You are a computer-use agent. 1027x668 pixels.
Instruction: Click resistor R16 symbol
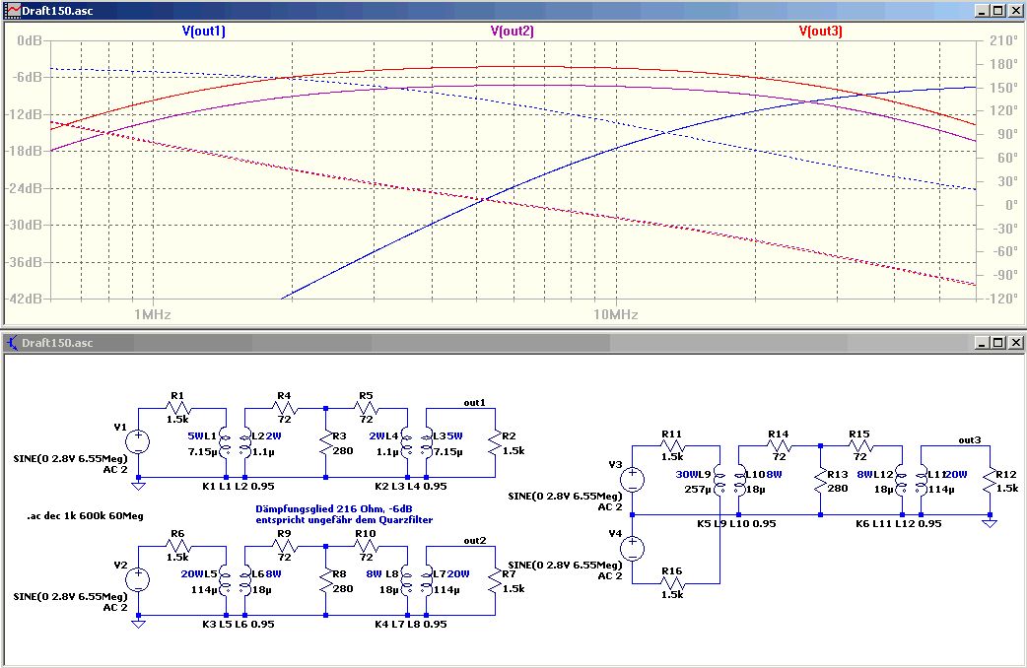click(672, 583)
